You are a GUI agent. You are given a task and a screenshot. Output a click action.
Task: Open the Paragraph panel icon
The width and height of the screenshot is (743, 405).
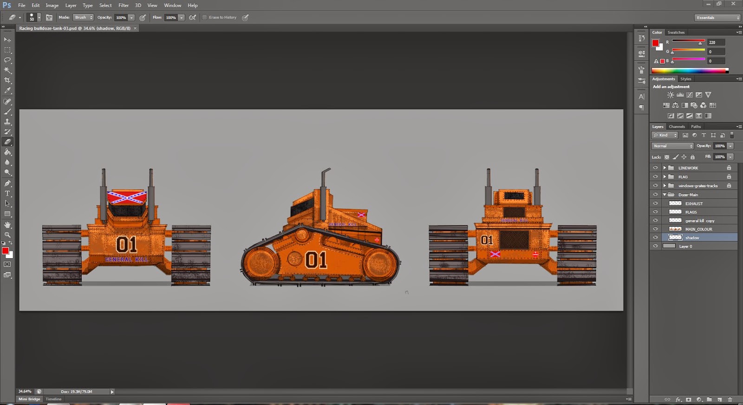click(641, 107)
